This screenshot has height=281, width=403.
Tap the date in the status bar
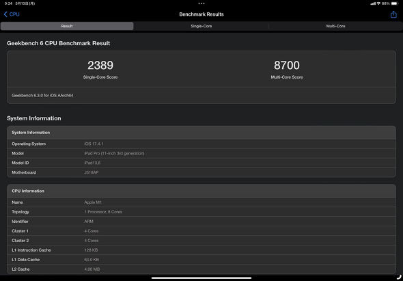(25, 3)
